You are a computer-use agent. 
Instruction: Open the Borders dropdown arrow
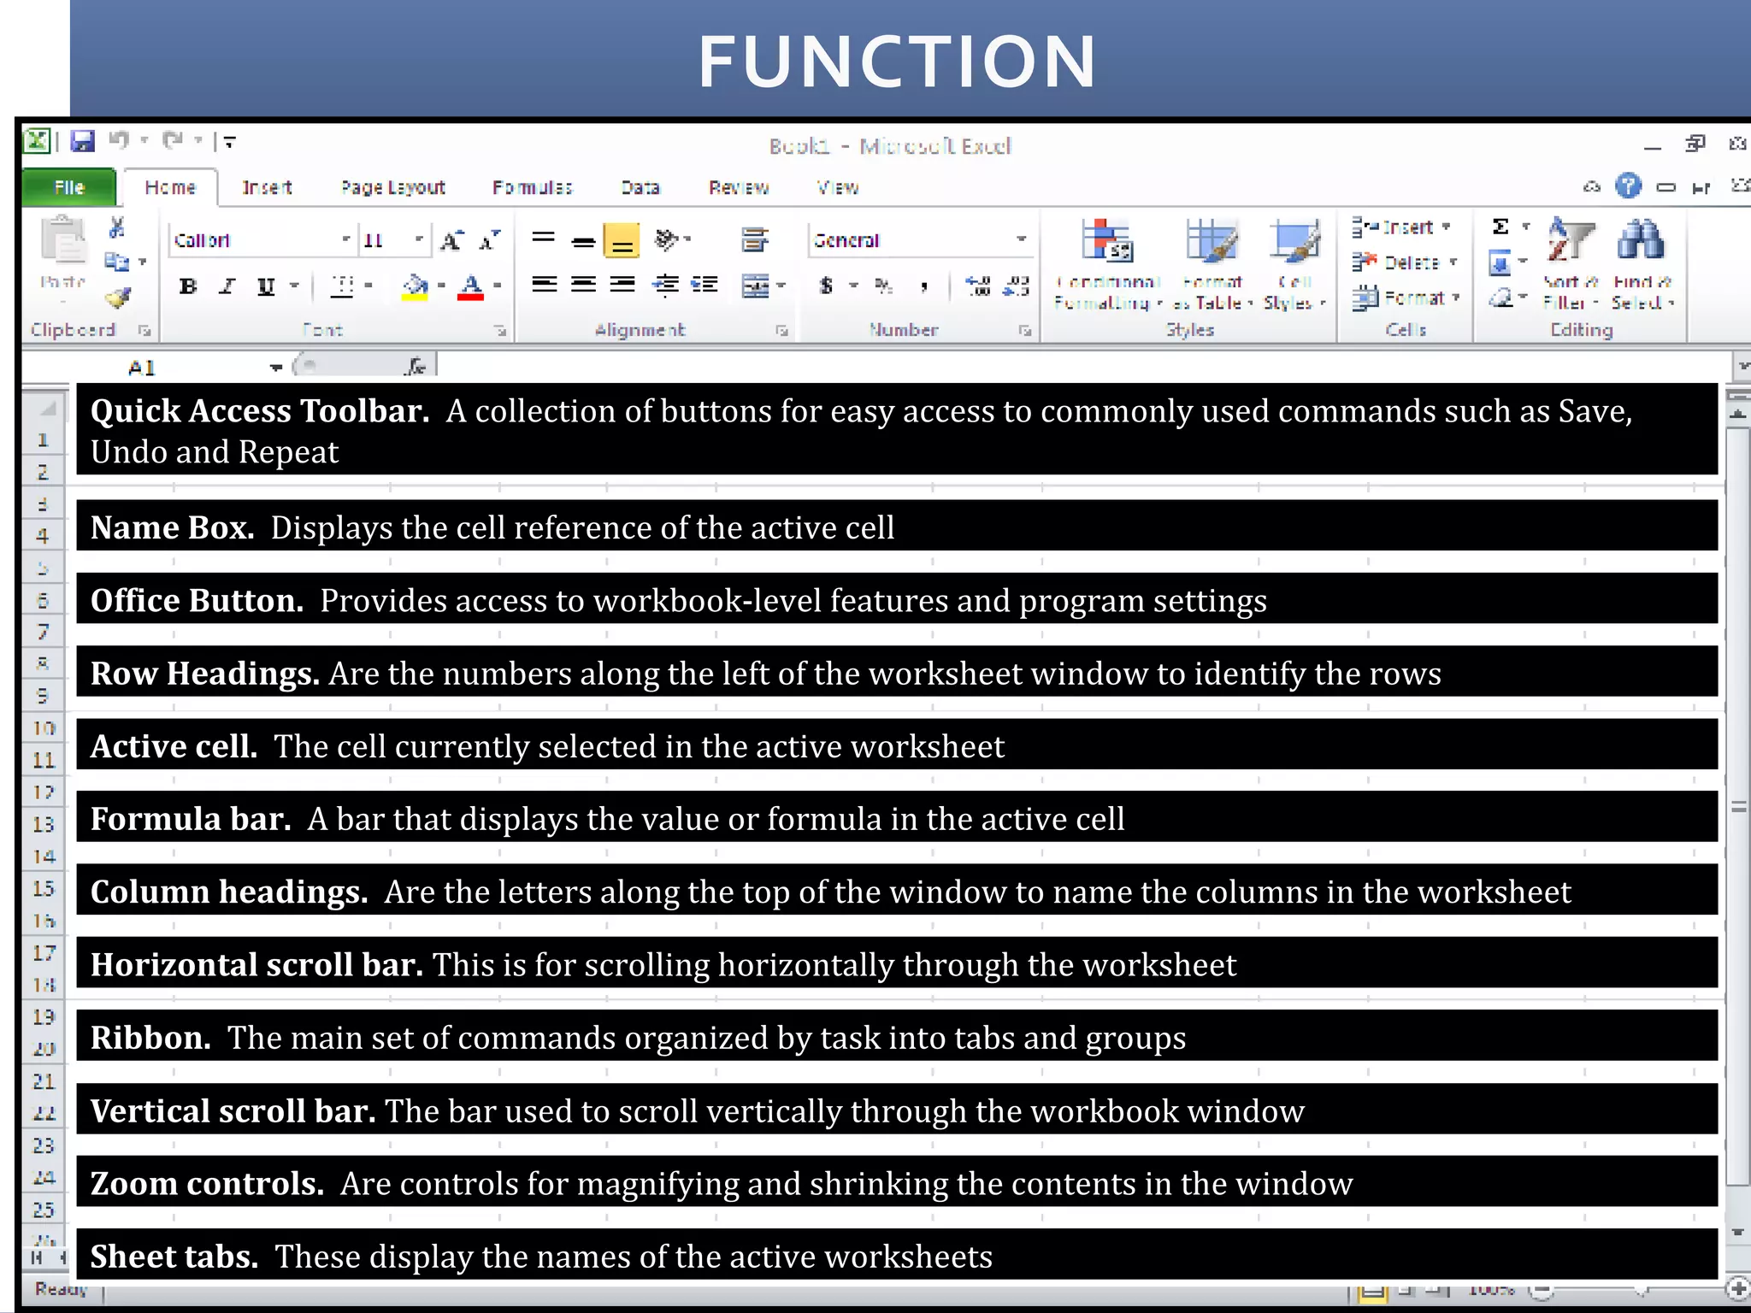368,286
